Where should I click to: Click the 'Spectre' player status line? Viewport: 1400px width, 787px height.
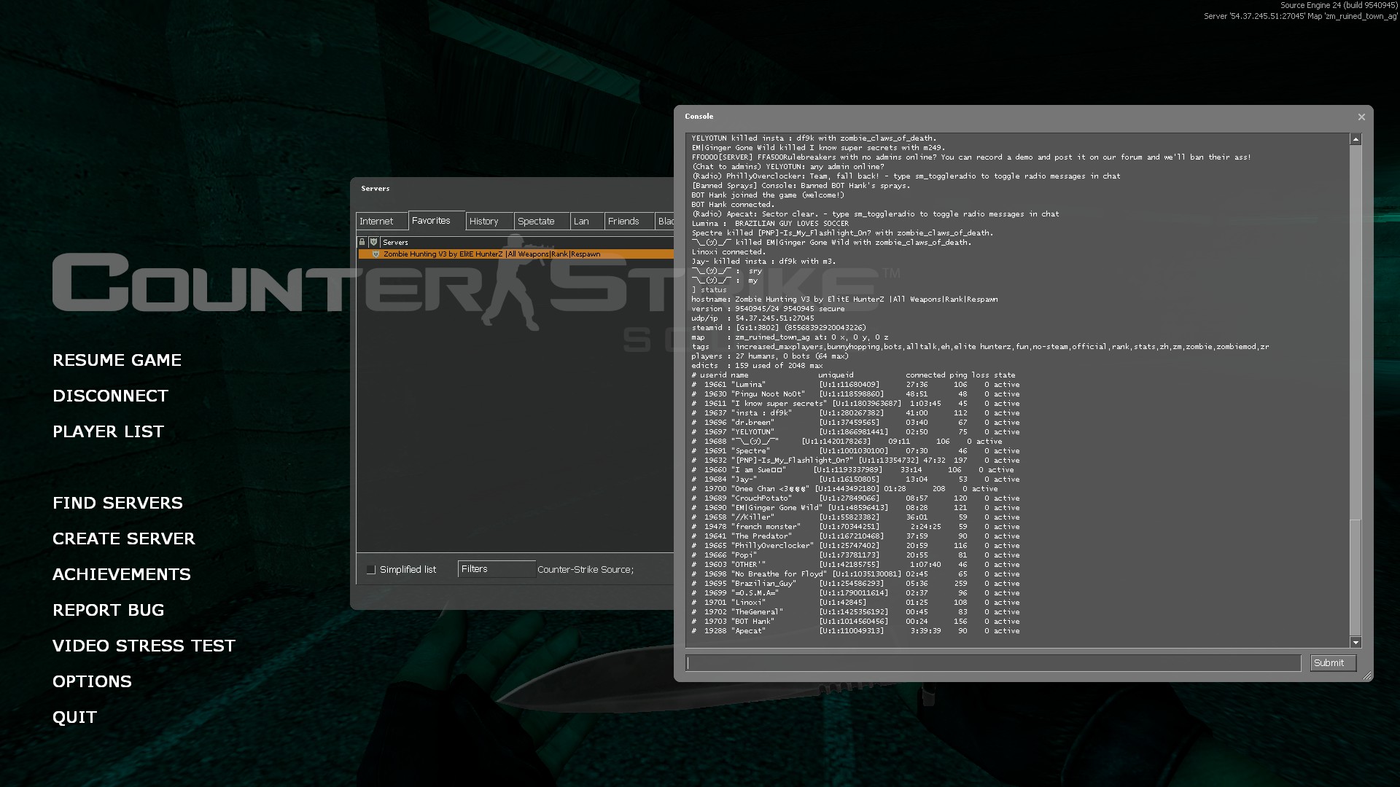pyautogui.click(x=855, y=451)
